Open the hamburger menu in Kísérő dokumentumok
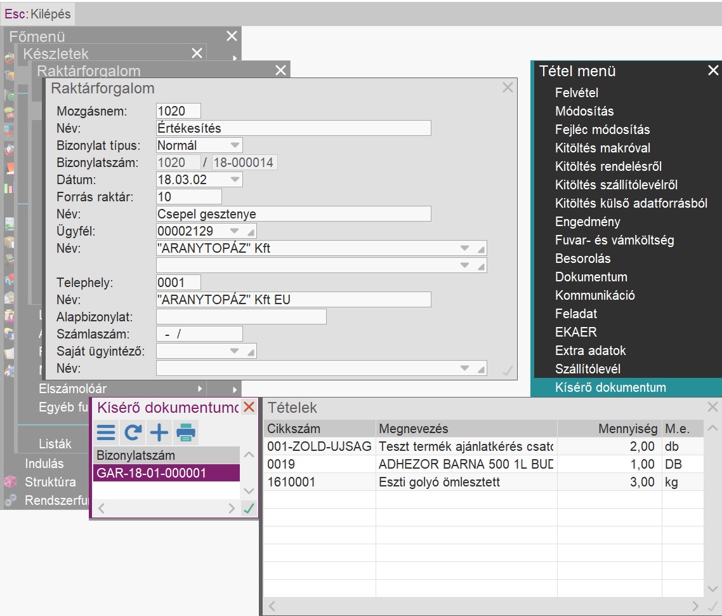Image resolution: width=722 pixels, height=616 pixels. (x=106, y=432)
